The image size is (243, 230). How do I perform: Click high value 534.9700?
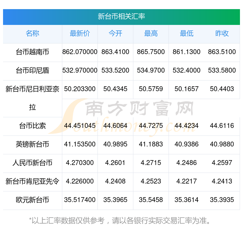tap(151, 70)
